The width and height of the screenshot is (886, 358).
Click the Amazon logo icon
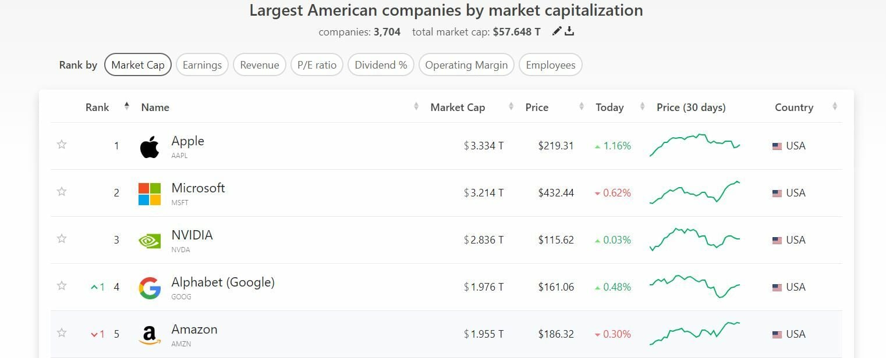[150, 335]
